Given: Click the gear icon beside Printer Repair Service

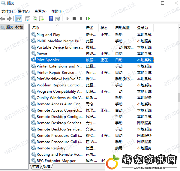Looking at the screenshot, I should coord(33,72).
